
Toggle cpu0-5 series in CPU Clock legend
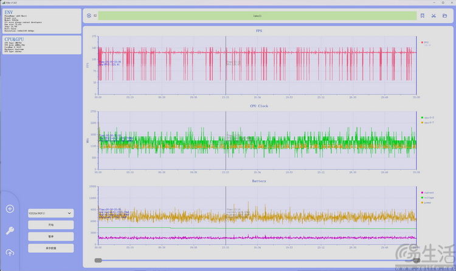click(427, 117)
